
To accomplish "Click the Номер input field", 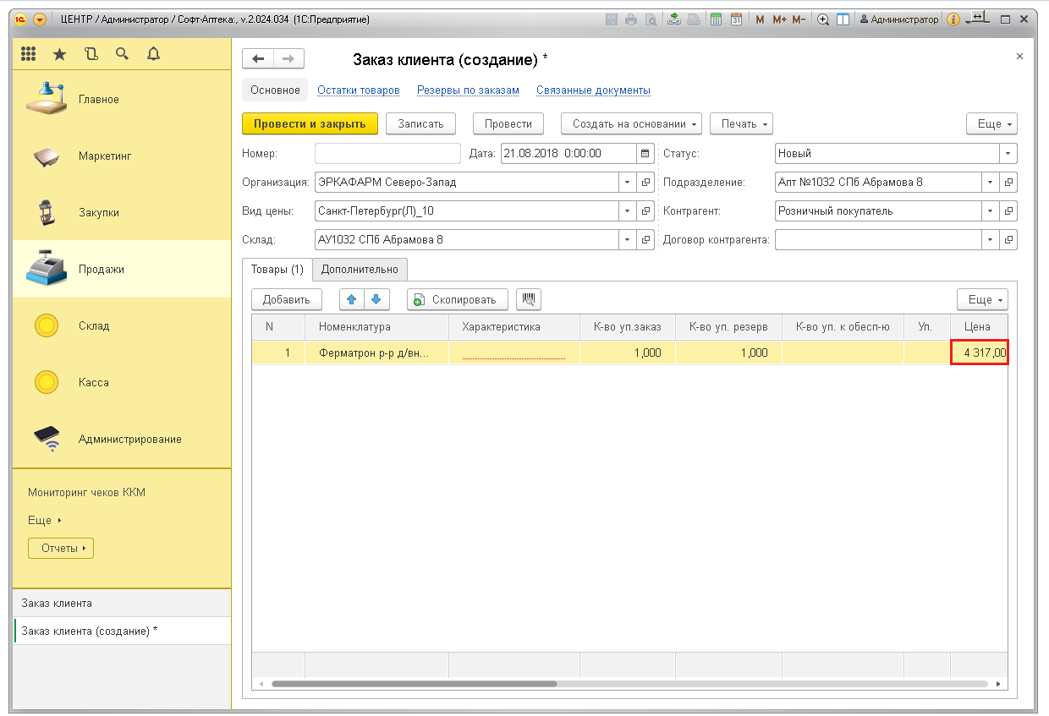I will point(387,154).
